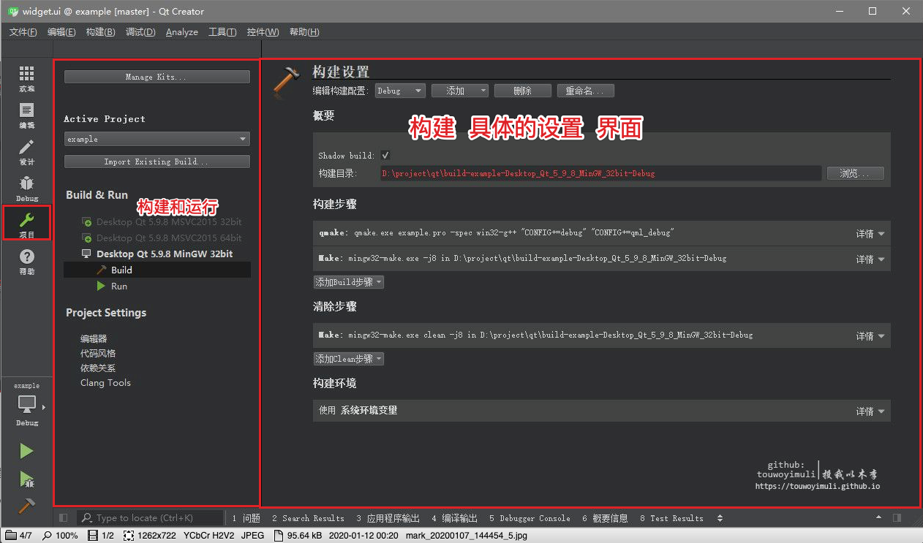Click the 100% zoom indicator in viewer
Viewport: 923px width, 543px height.
pyautogui.click(x=61, y=536)
